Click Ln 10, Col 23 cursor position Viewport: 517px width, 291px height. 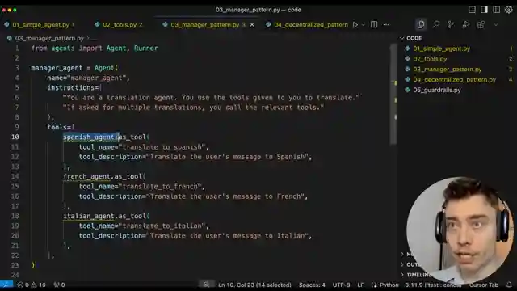tap(254, 285)
